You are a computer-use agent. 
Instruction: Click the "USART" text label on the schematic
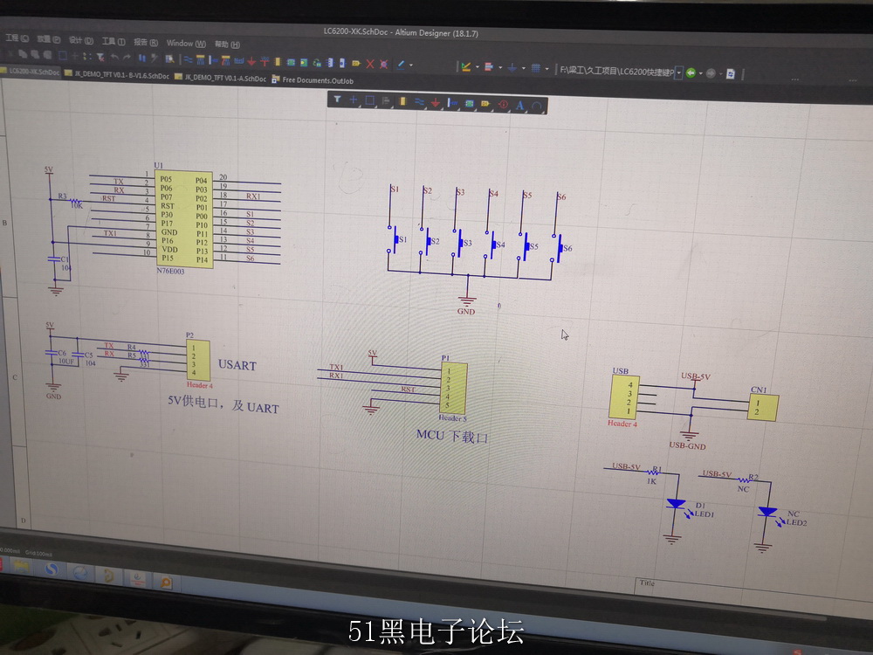(237, 365)
